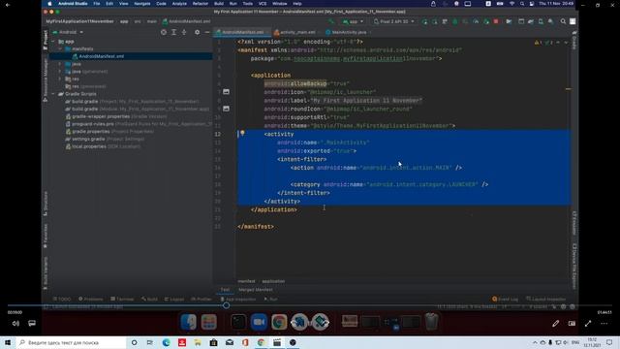Open Microsoft Edge from the Windows taskbar
The image size is (620, 349).
pos(166,342)
